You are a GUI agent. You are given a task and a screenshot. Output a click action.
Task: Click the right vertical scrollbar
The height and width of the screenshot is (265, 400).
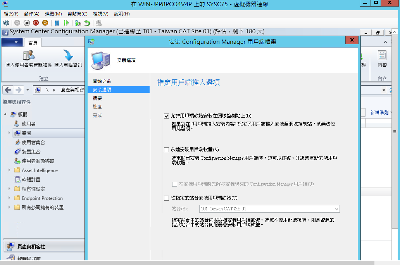pyautogui.click(x=395, y=132)
